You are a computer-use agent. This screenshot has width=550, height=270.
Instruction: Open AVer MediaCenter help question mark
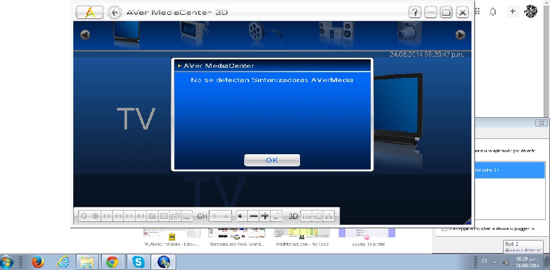(415, 13)
